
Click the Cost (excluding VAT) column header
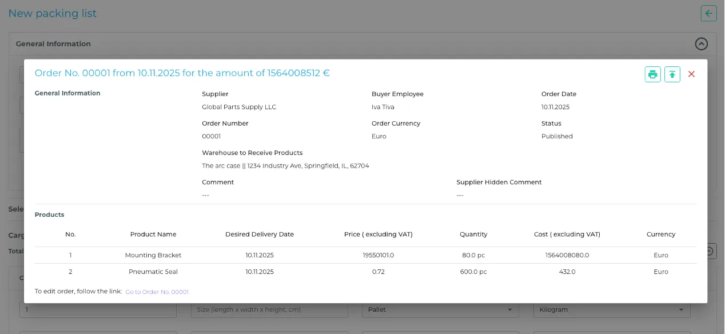(x=567, y=234)
